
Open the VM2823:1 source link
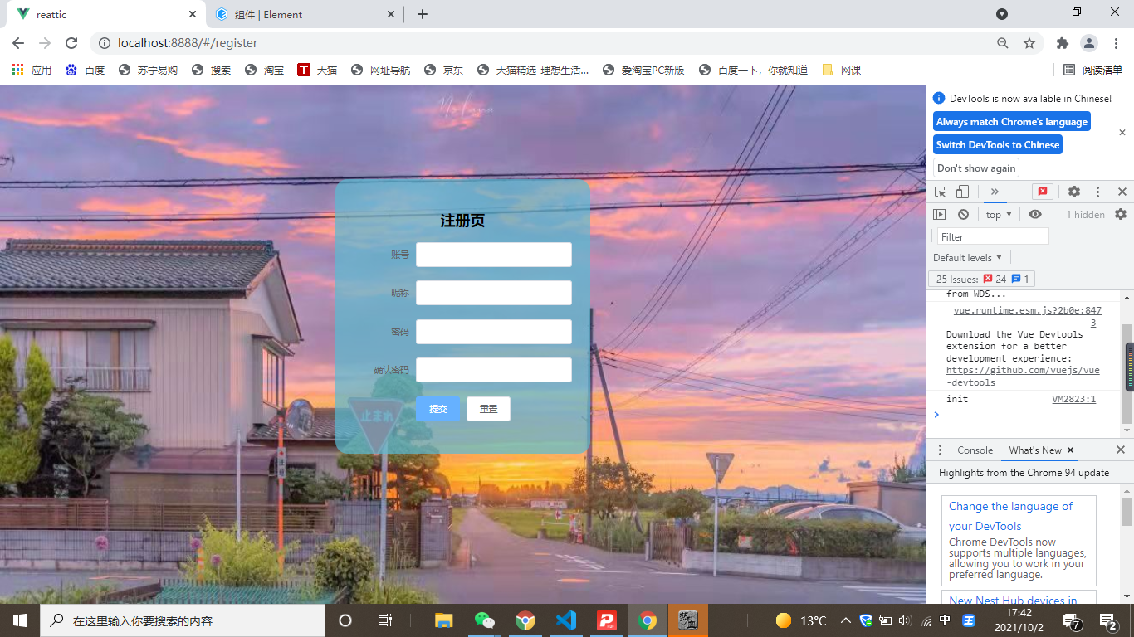(x=1073, y=399)
